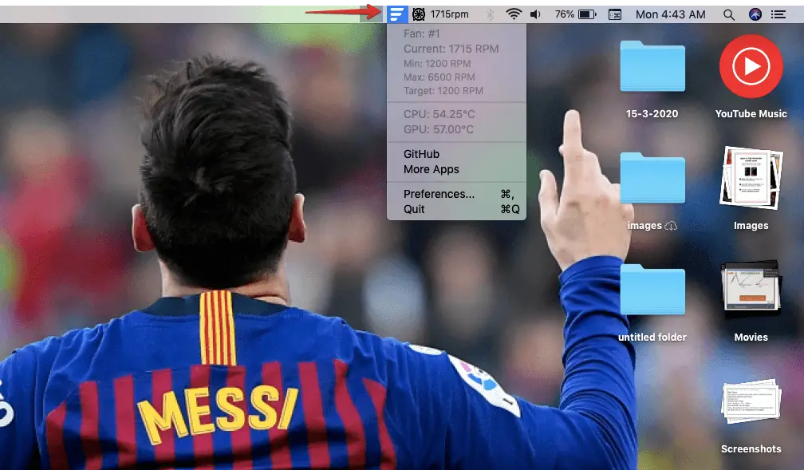
Task: Open Spotlight search
Action: pos(729,15)
